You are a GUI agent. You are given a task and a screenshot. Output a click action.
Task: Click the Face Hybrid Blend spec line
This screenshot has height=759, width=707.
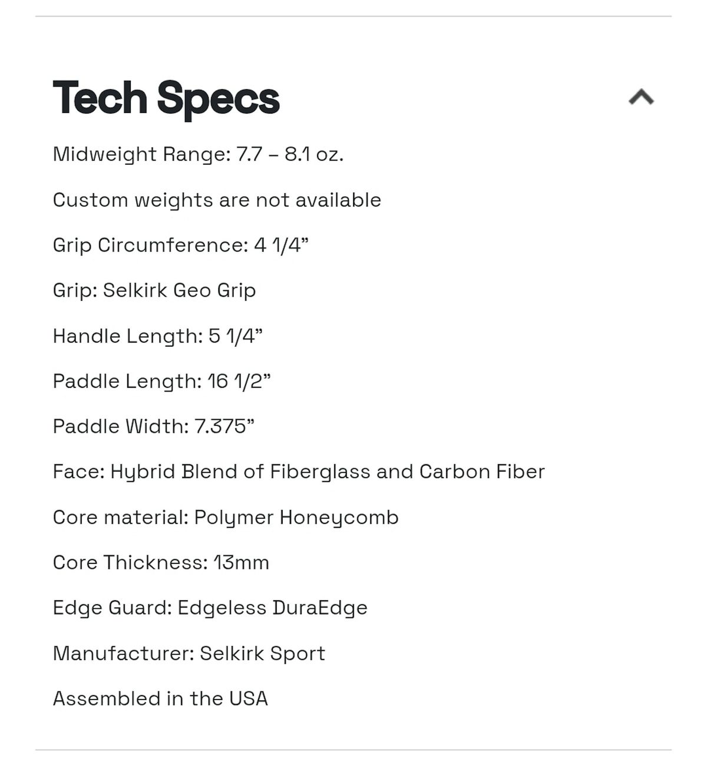(299, 472)
